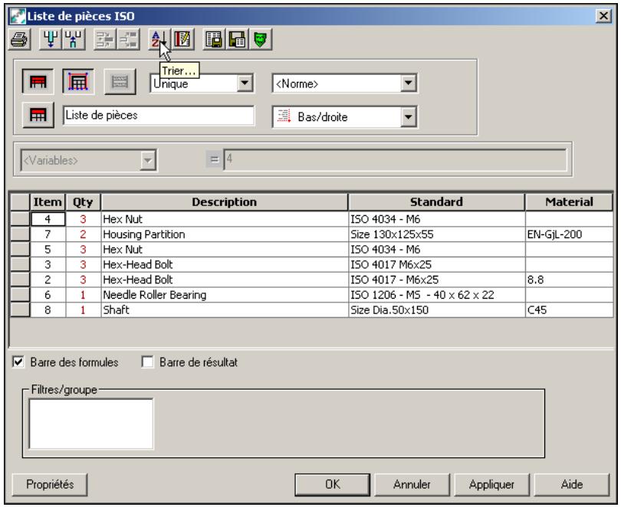Click the formula value field showing 4
Screen dimensions: 621x507
[396, 160]
